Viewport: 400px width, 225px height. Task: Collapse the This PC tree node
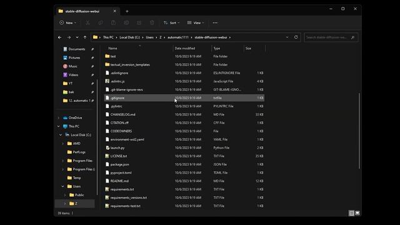click(59, 126)
